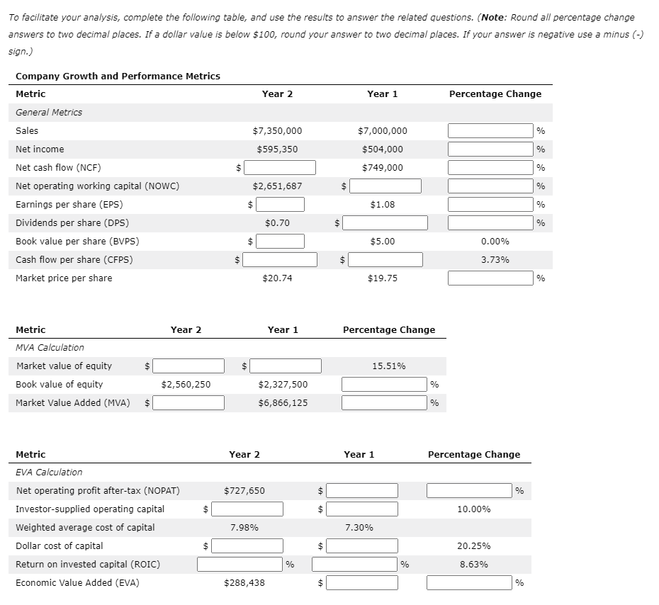Click the CFPS Year 2 input field
Screen dimensions: 659x605
[x=278, y=259]
